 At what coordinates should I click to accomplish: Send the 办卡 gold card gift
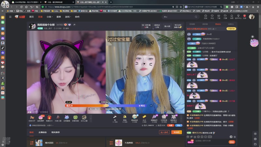144,119
